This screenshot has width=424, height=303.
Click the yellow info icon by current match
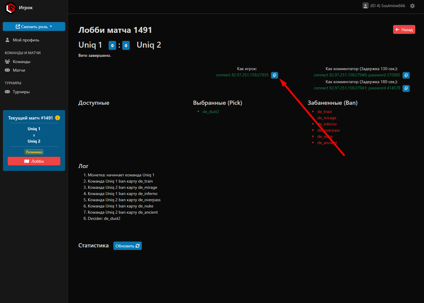coord(58,118)
